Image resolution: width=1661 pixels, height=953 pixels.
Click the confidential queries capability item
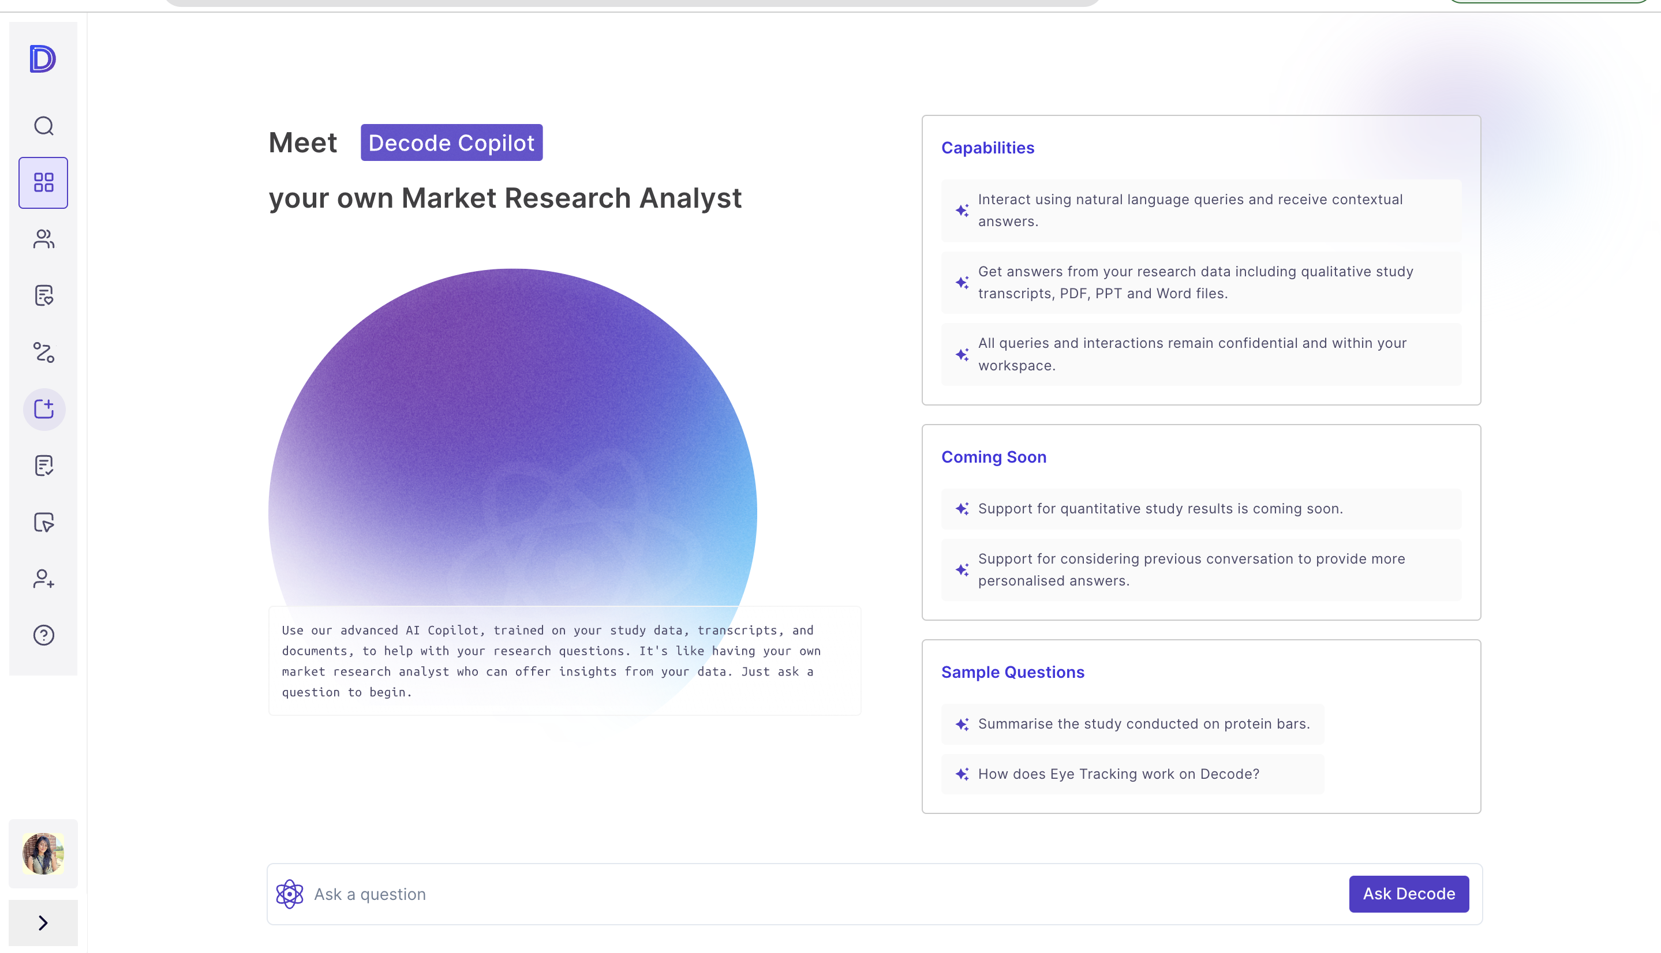point(1201,354)
